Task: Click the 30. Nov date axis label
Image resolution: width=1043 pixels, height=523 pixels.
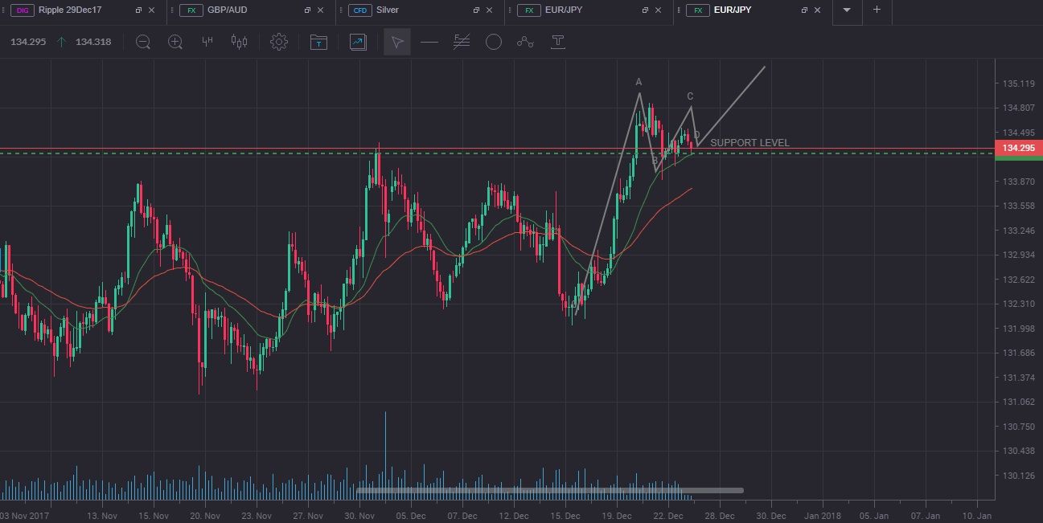Action: 359,516
